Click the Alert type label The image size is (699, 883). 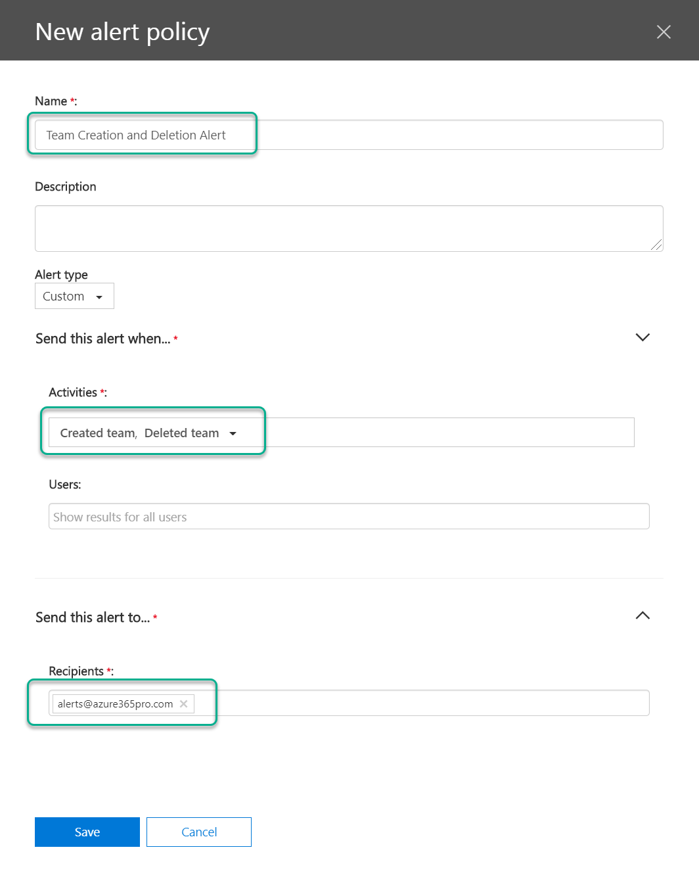pyautogui.click(x=61, y=274)
